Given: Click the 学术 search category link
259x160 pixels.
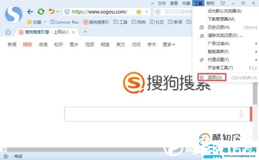Looking at the screenshot, I should [x=152, y=45].
